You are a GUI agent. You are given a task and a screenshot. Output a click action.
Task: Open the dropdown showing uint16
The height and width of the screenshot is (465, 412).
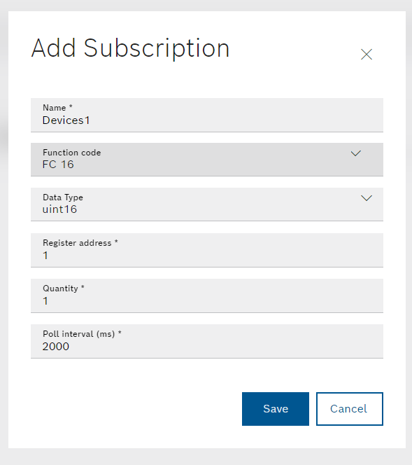point(207,204)
